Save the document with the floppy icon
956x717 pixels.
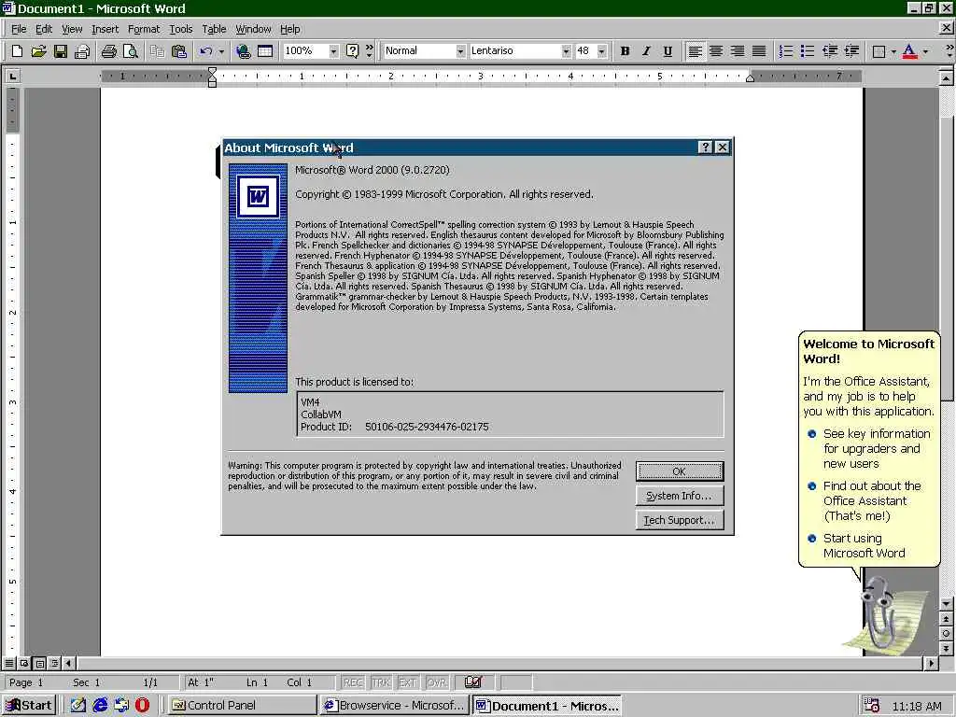point(61,51)
